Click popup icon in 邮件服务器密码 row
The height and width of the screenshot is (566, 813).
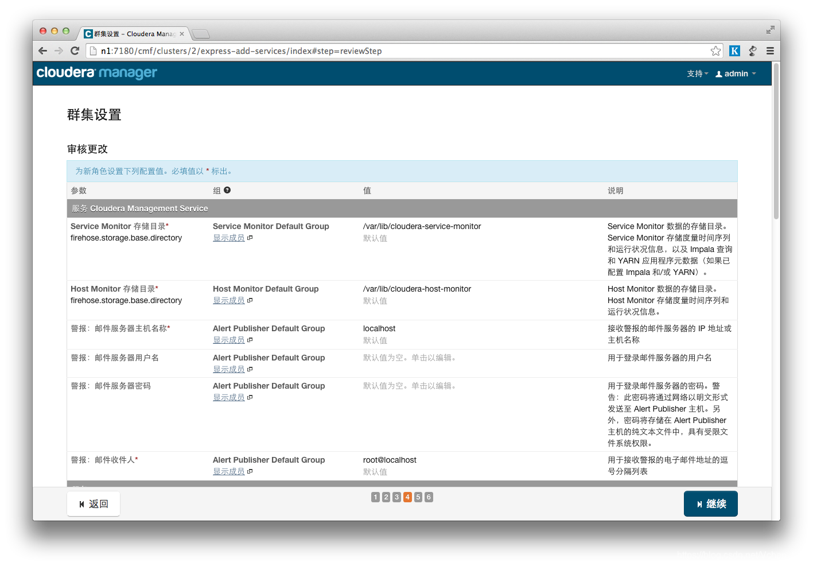tap(250, 397)
